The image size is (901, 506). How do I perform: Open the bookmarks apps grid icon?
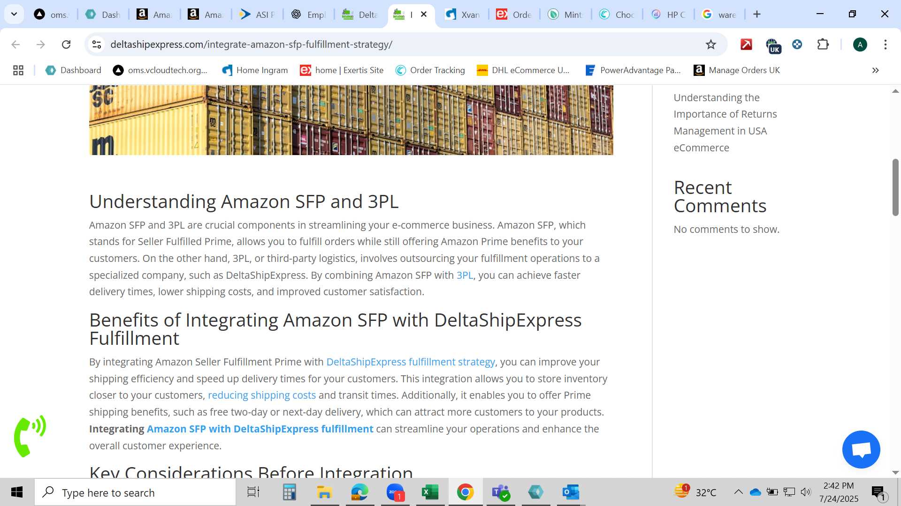[18, 70]
